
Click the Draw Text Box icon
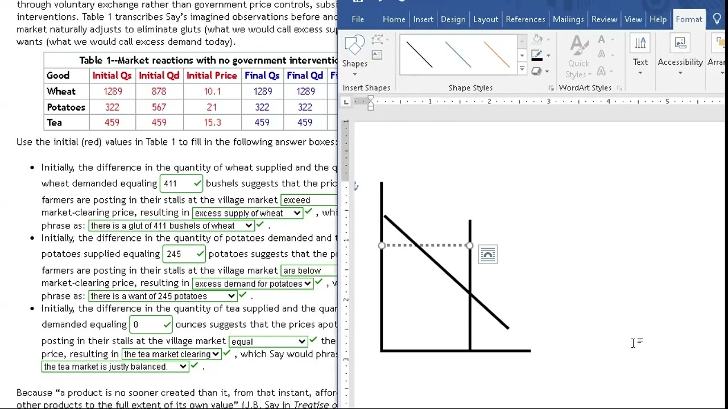point(377,55)
